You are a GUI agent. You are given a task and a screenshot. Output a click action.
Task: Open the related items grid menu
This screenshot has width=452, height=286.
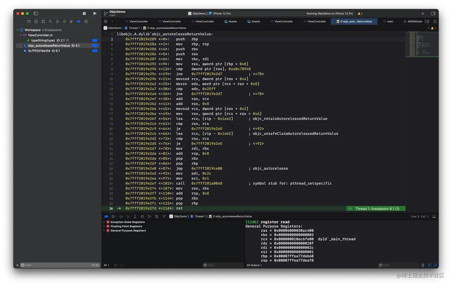pyautogui.click(x=106, y=21)
